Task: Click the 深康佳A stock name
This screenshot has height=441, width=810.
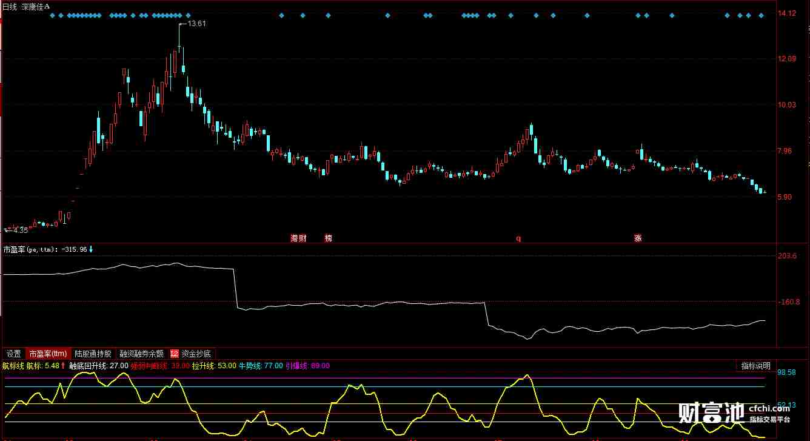Action: pyautogui.click(x=36, y=5)
